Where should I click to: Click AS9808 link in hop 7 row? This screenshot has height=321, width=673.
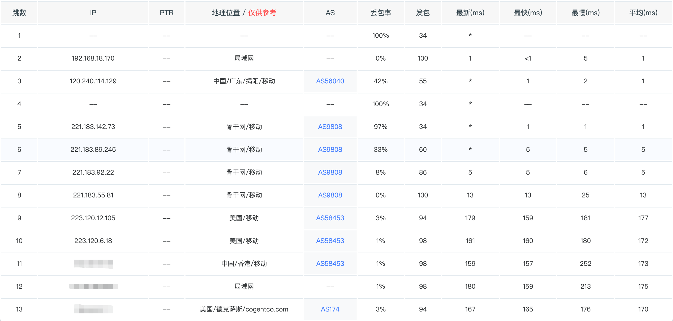click(330, 172)
